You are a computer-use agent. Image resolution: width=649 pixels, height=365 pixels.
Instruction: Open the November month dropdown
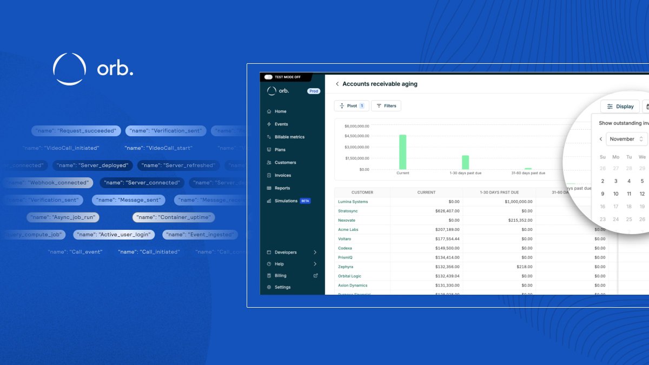coord(627,139)
